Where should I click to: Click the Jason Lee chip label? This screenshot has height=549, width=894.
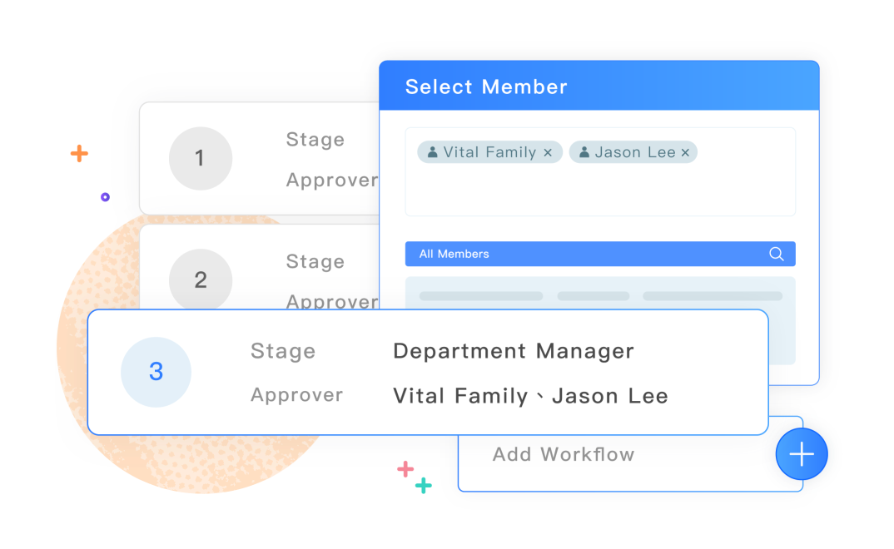coord(635,152)
